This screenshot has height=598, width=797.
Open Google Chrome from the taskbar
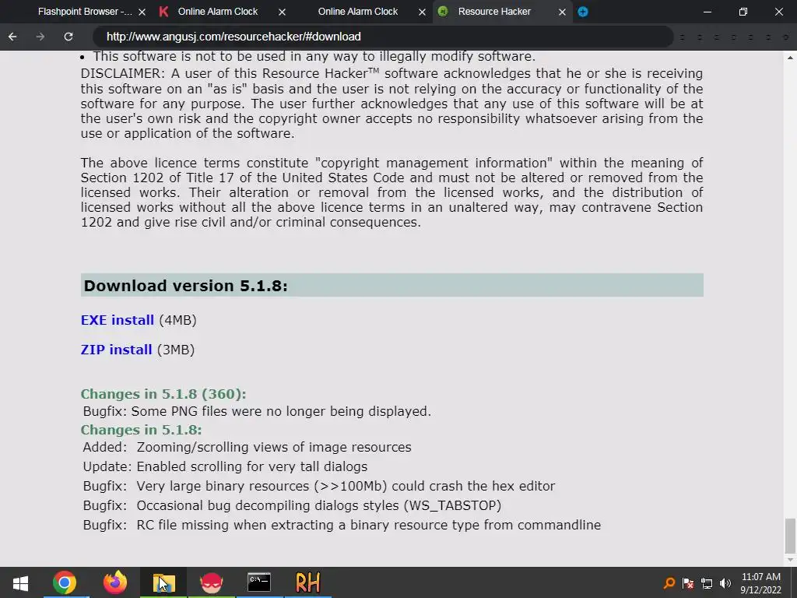tap(65, 582)
